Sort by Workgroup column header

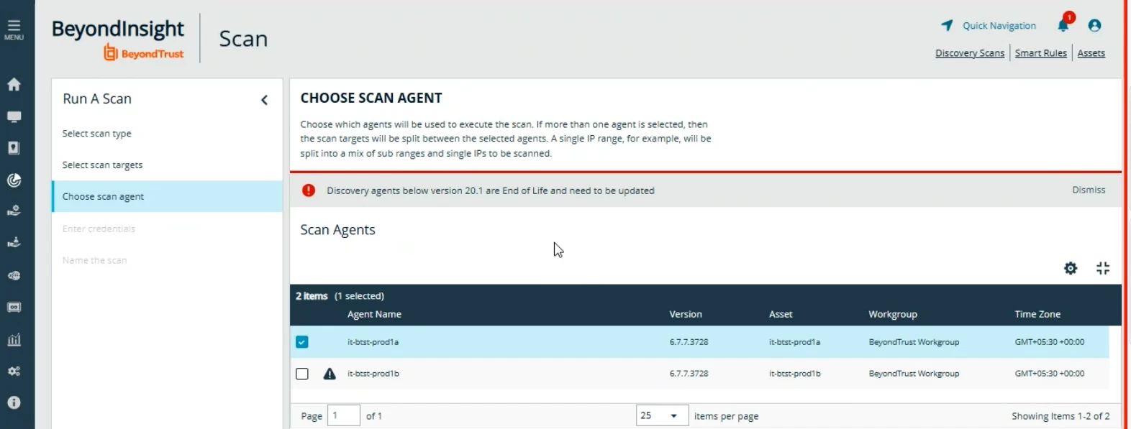(892, 314)
